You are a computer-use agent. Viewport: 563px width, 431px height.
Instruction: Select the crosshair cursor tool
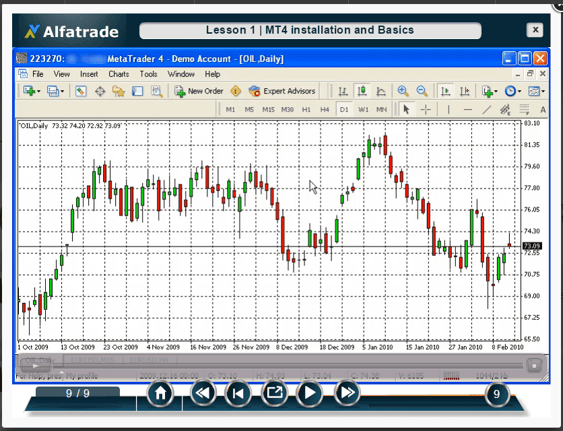426,109
